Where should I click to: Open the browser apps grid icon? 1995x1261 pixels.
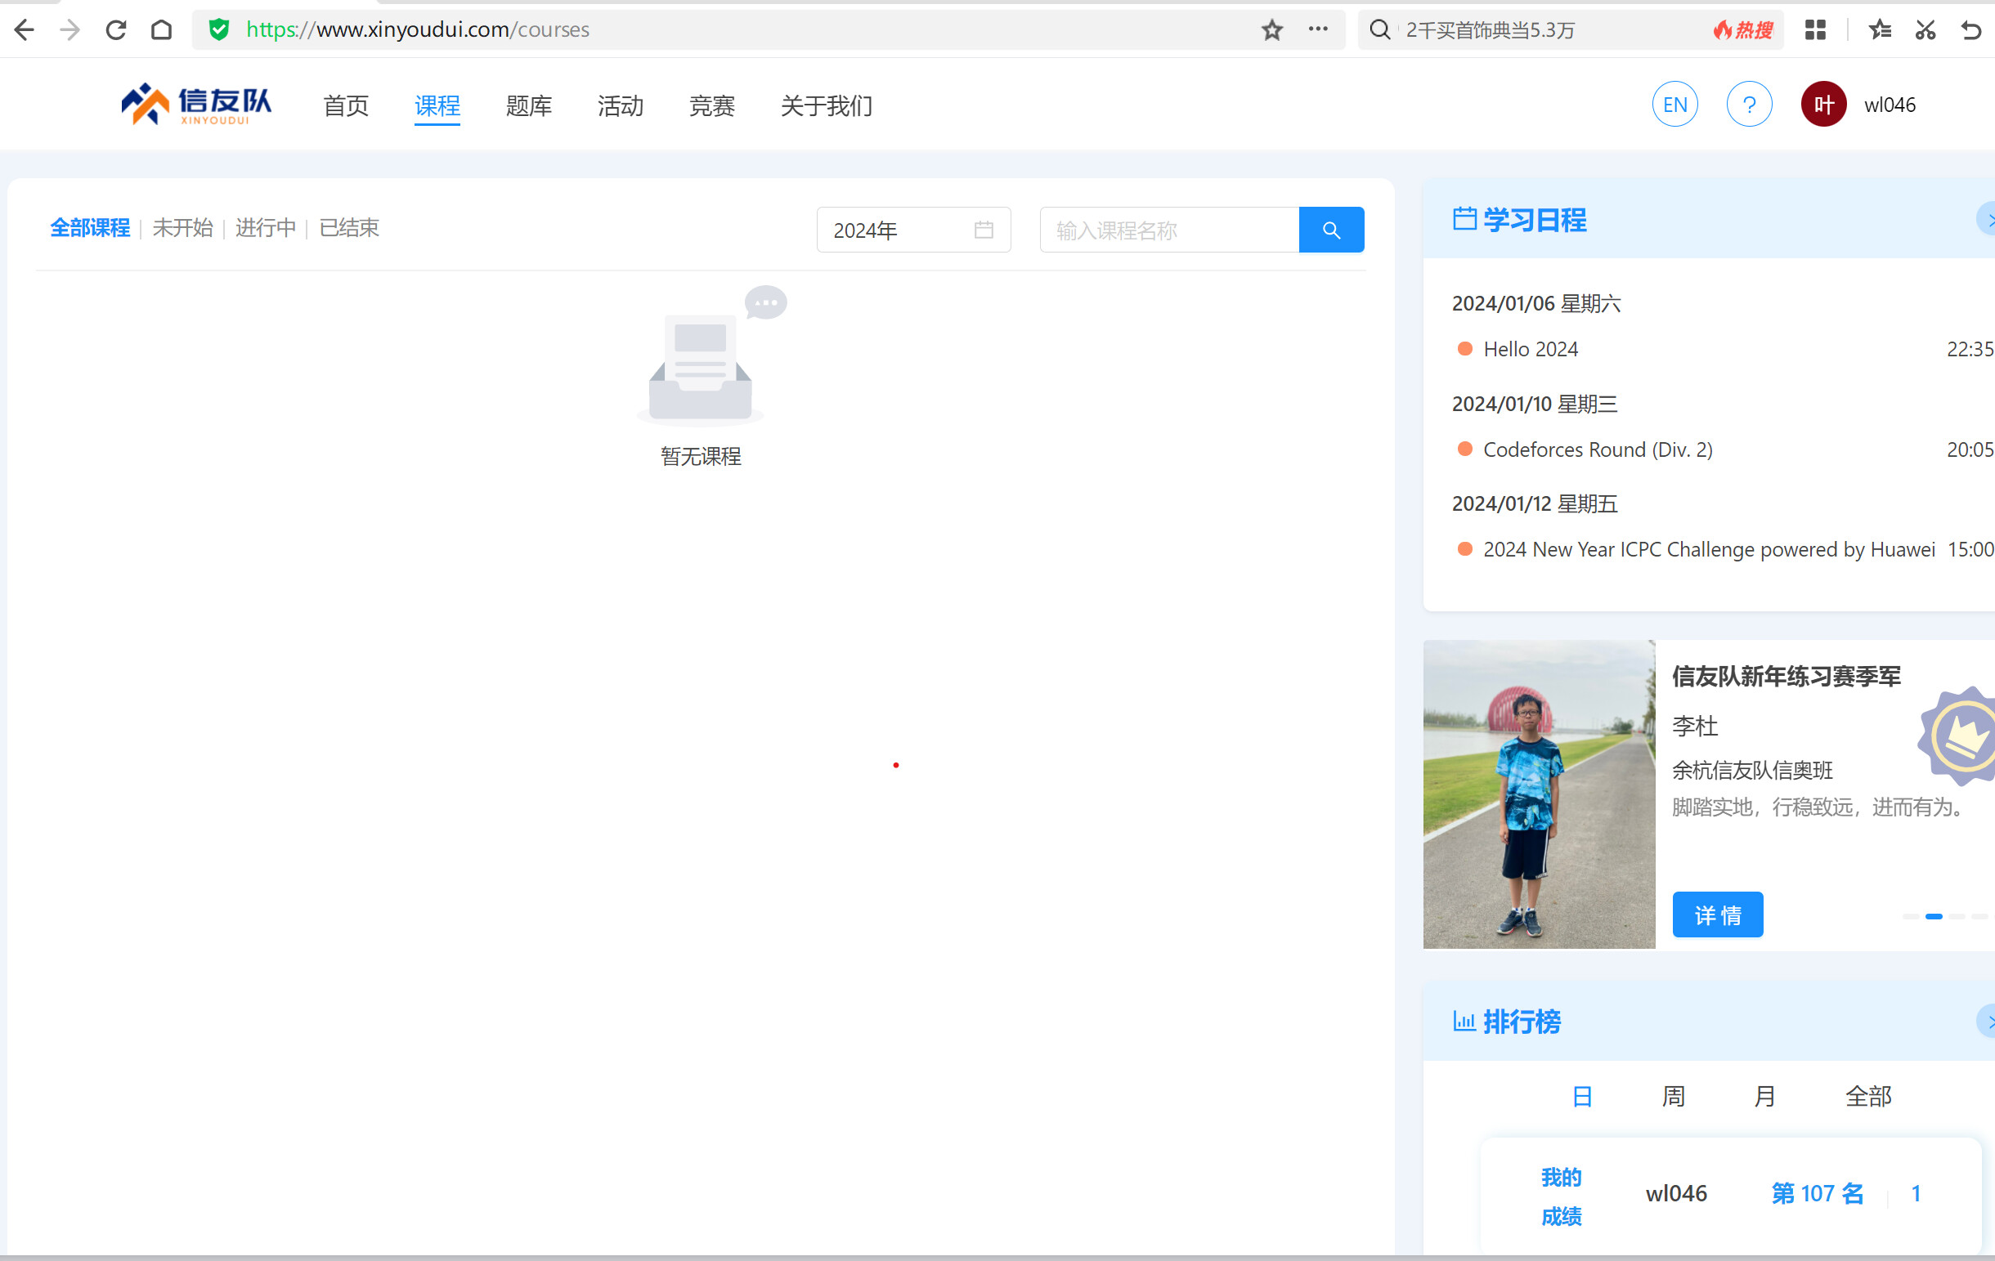tap(1815, 29)
